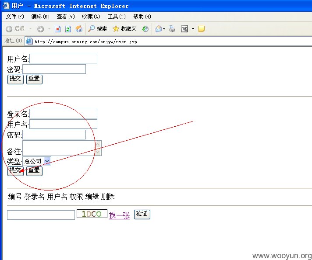Focus the top 用户名 input field

coord(63,59)
